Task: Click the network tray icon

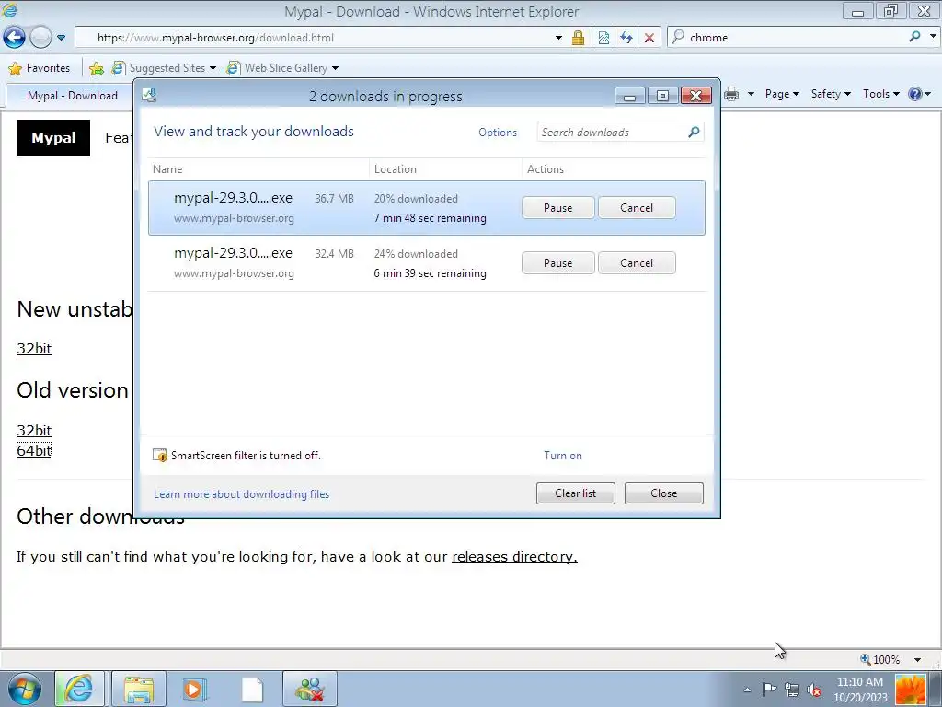Action: (x=792, y=690)
